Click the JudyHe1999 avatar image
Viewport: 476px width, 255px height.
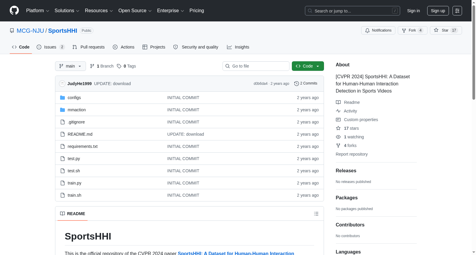click(62, 84)
